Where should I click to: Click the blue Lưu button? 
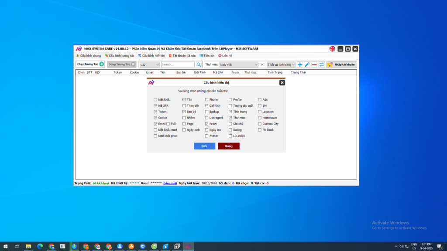click(204, 146)
